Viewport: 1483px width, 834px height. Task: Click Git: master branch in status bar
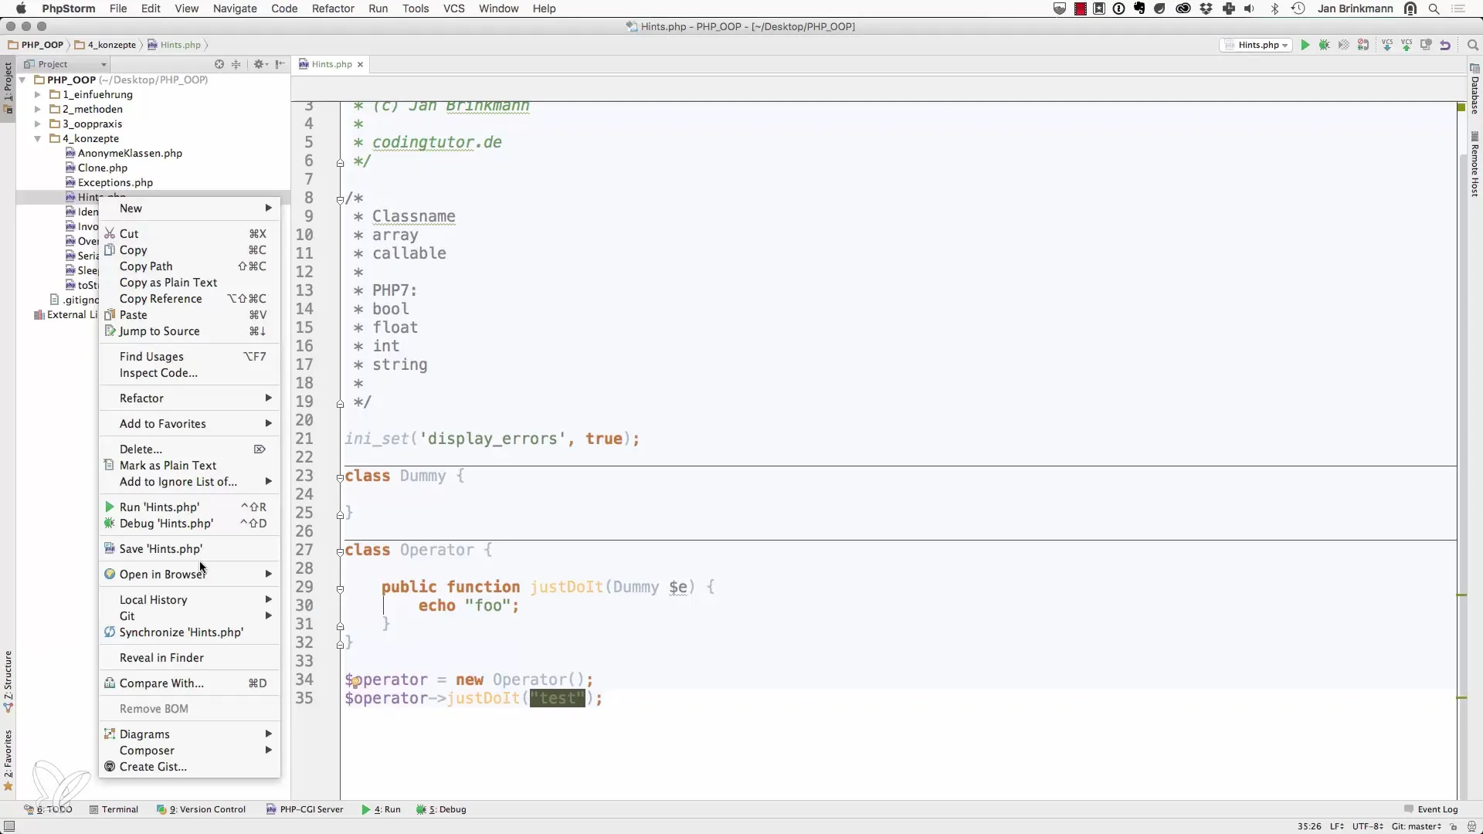(1417, 826)
